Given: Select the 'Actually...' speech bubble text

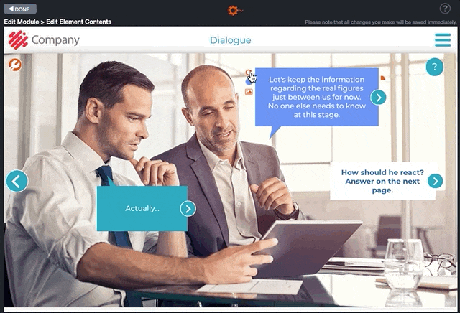Looking at the screenshot, I should click(142, 208).
